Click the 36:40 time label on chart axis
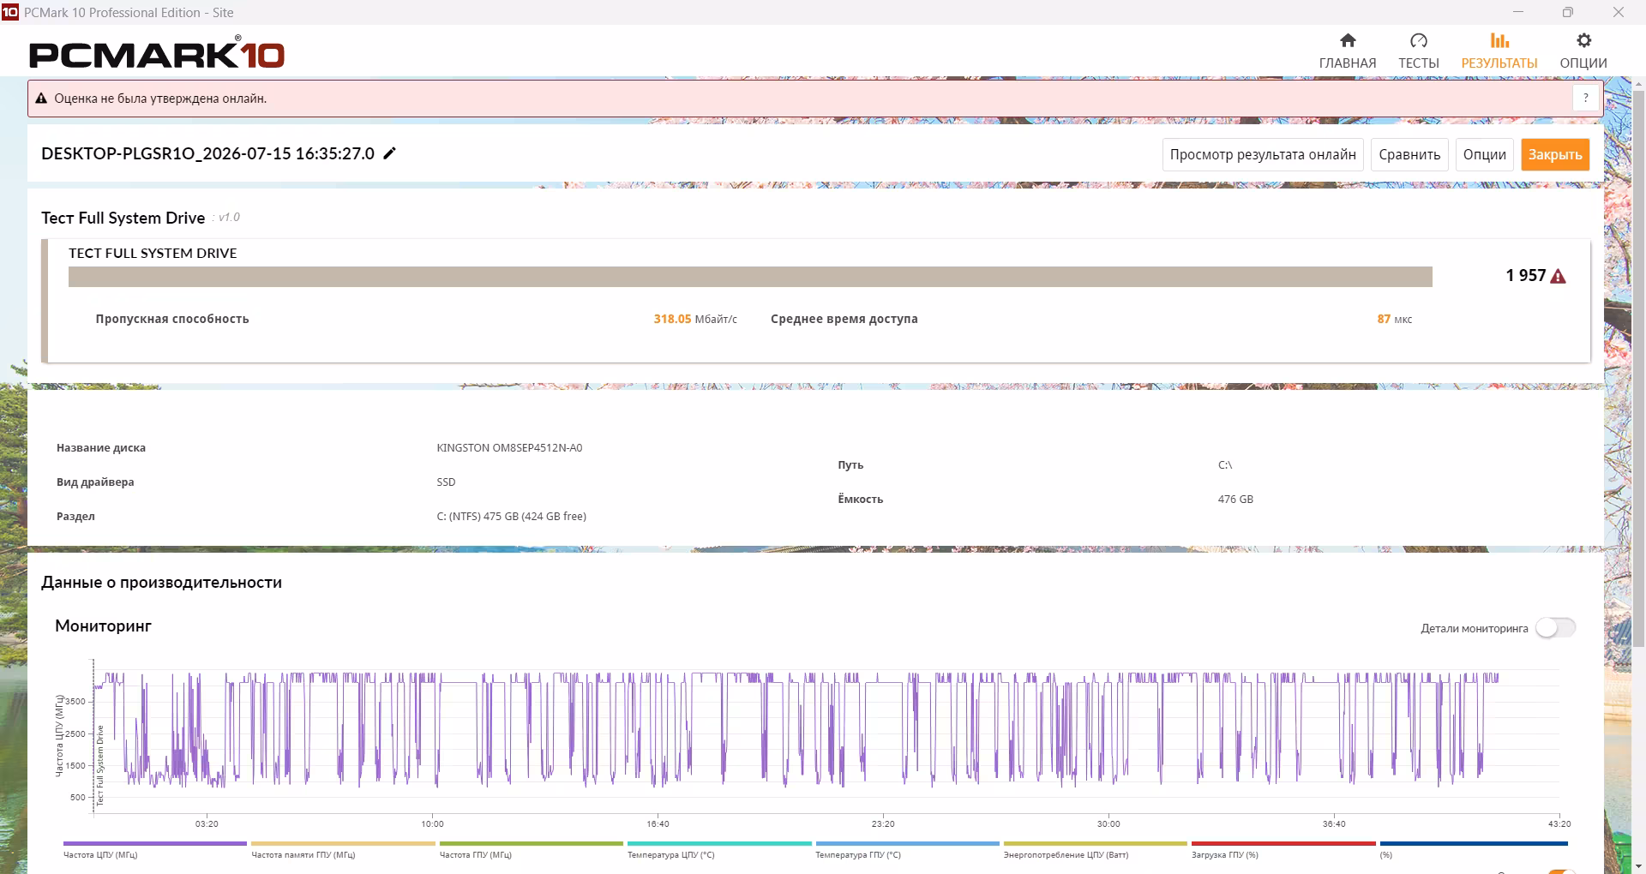 click(1334, 824)
